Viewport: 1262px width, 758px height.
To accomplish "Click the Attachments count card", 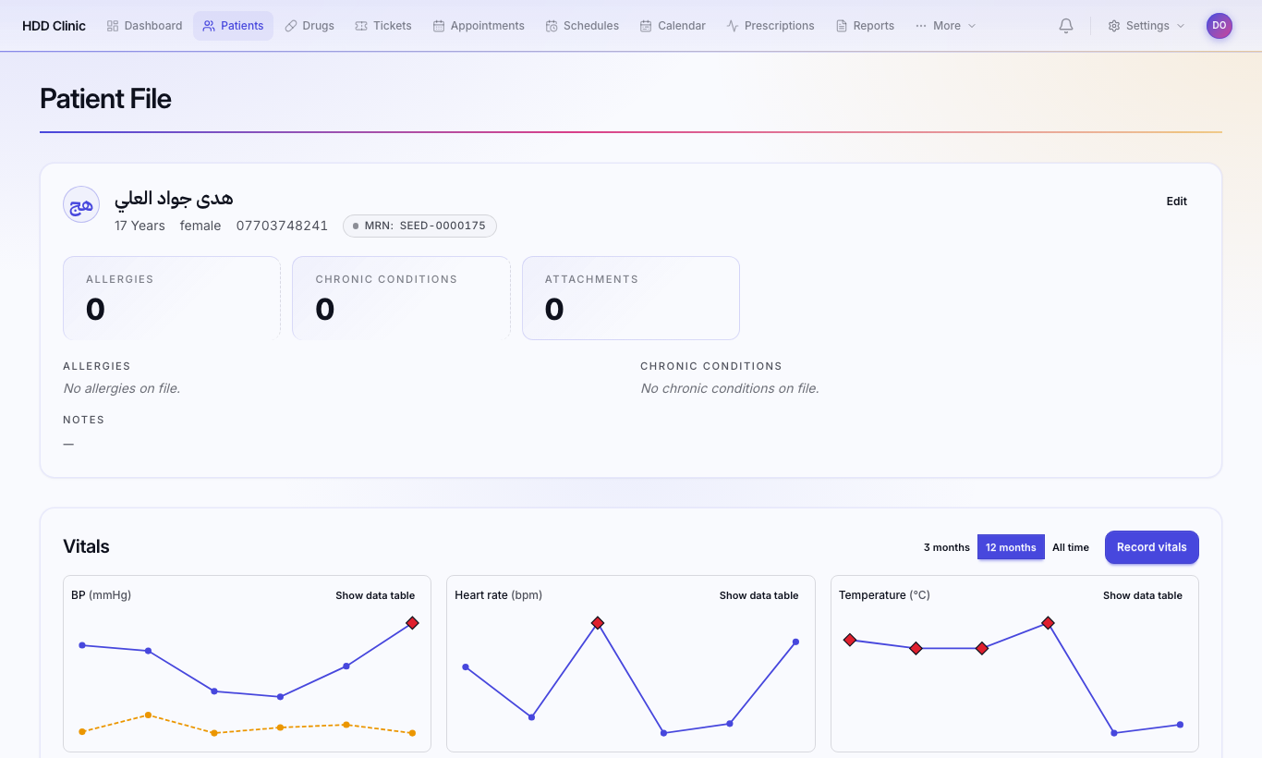I will [631, 298].
